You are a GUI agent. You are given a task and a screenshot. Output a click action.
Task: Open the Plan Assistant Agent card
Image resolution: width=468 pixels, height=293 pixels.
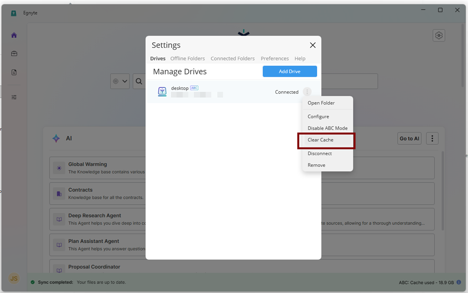click(242, 245)
